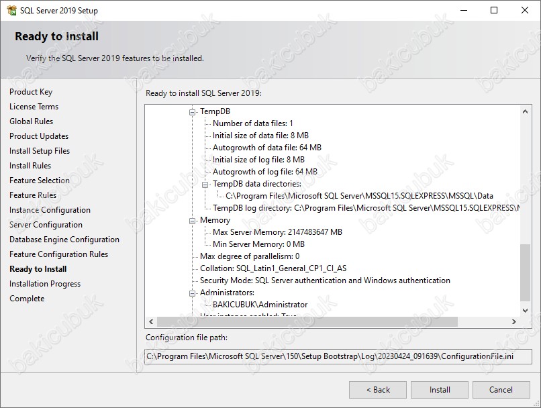
Task: Select the 'TempDB log directory' row
Action: 366,208
